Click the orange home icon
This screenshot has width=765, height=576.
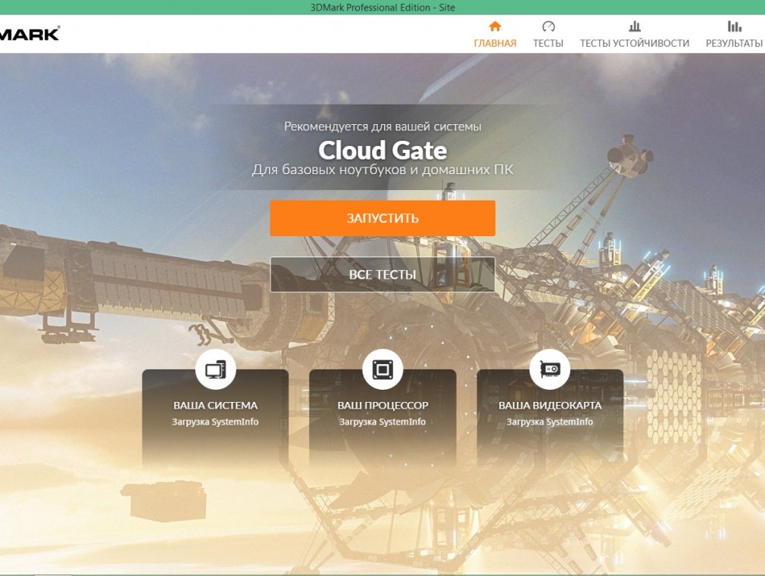(x=495, y=26)
